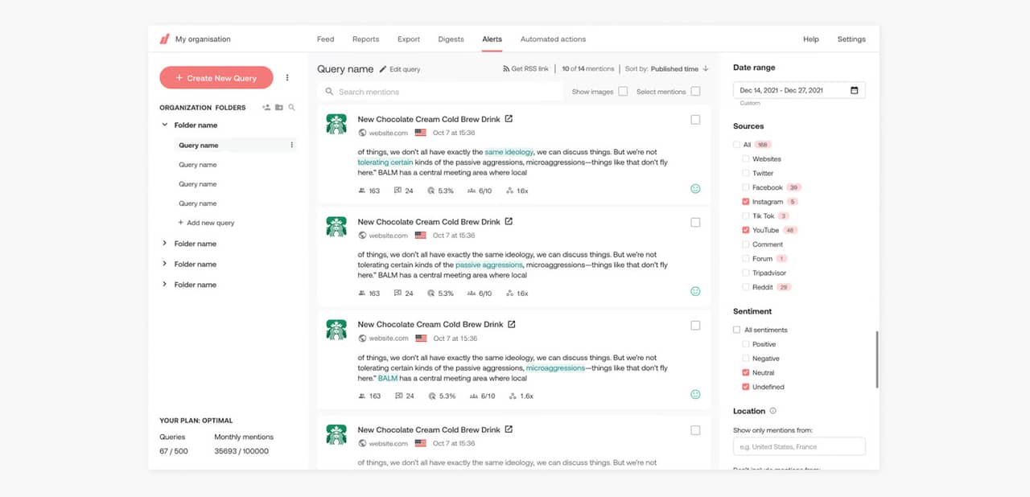The height and width of the screenshot is (497, 1030).
Task: Click the Get RSS link
Action: (x=525, y=69)
